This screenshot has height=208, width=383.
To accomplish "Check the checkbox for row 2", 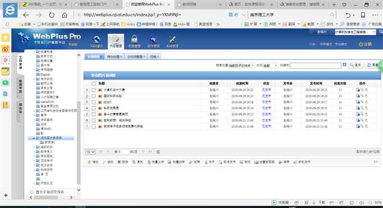I will [x=94, y=96].
